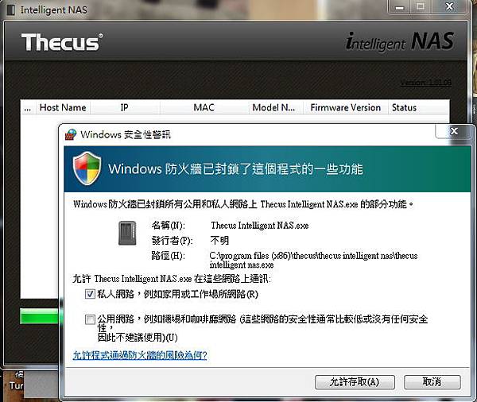Enable the public network checkbox (公用網路)
Image resolution: width=477 pixels, height=402 pixels.
pos(90,319)
